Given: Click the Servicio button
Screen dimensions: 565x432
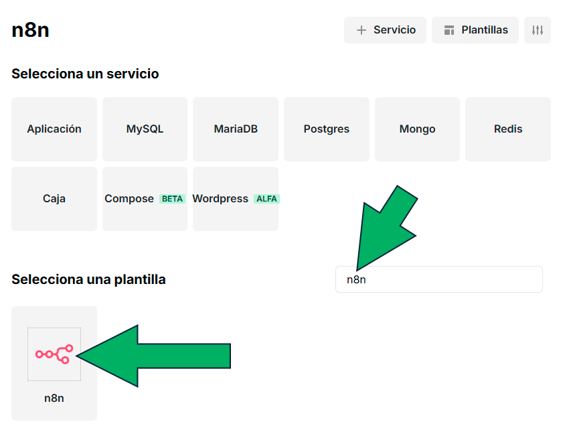Looking at the screenshot, I should [385, 29].
